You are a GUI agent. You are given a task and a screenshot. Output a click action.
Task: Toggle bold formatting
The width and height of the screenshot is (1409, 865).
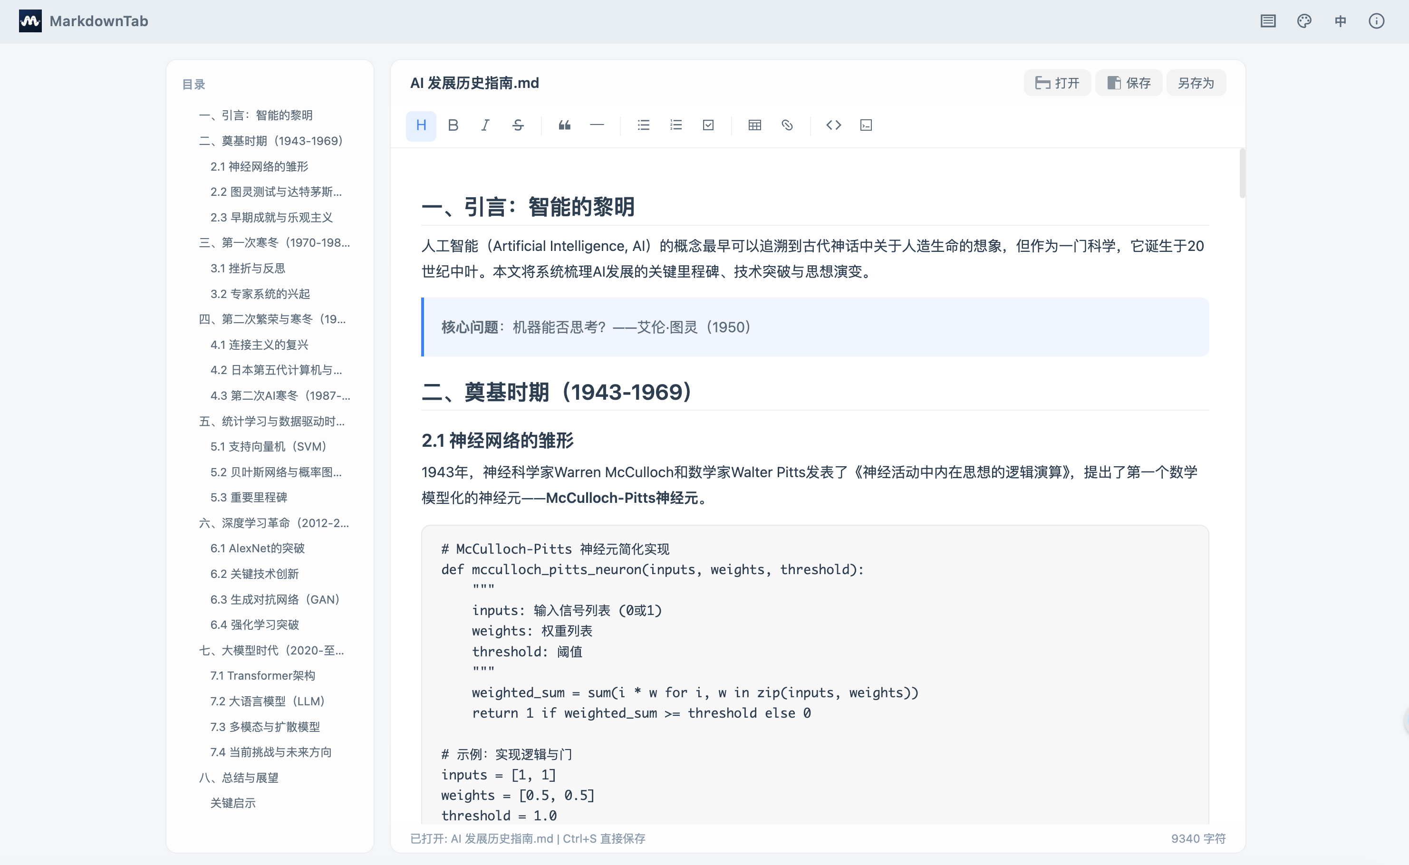click(x=453, y=125)
